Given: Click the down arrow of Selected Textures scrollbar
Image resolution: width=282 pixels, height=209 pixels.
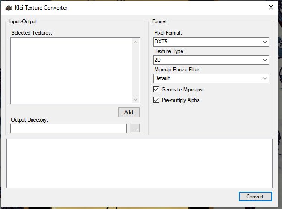Looking at the screenshot, I should pyautogui.click(x=135, y=99).
